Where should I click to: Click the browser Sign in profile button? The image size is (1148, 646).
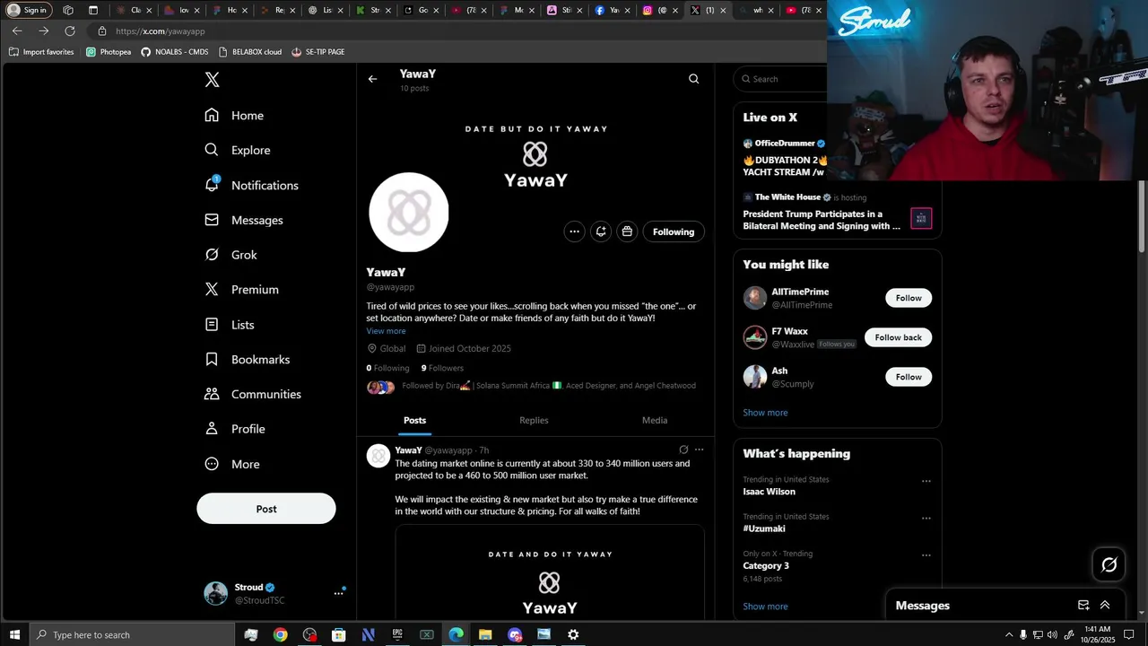tap(28, 10)
